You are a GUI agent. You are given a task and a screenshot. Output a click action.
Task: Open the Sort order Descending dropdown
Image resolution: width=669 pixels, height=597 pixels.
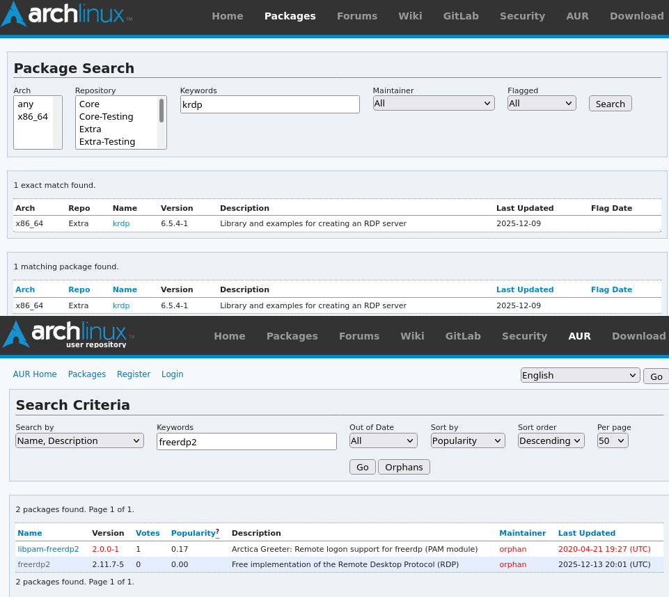point(551,441)
